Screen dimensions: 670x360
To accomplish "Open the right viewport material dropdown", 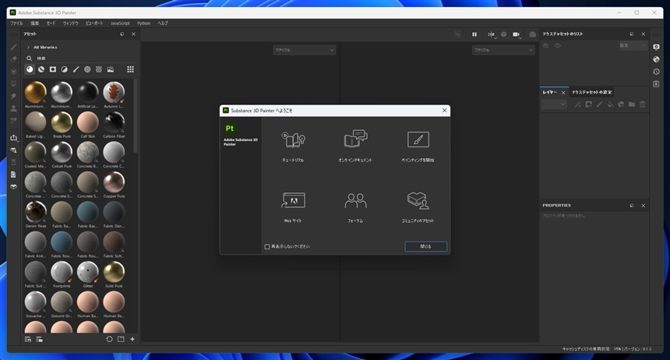I will tap(503, 50).
